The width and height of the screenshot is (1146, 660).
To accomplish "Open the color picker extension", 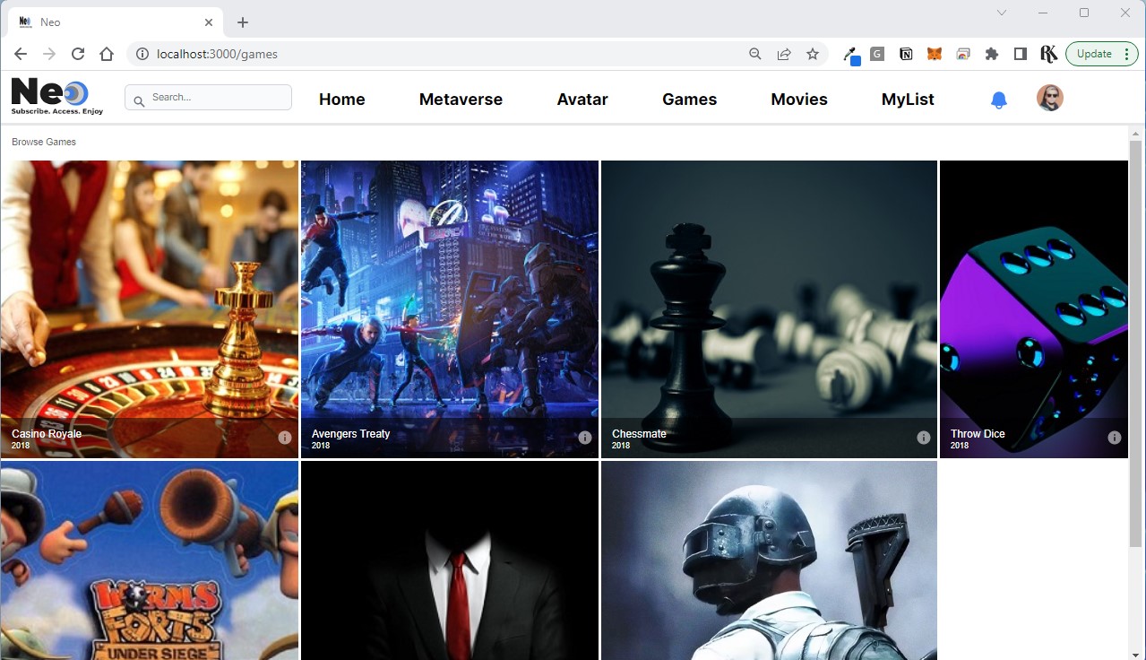I will 850,55.
